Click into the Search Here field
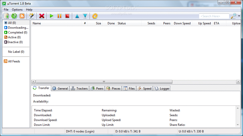This screenshot has height=136, width=243. [x=214, y=16]
